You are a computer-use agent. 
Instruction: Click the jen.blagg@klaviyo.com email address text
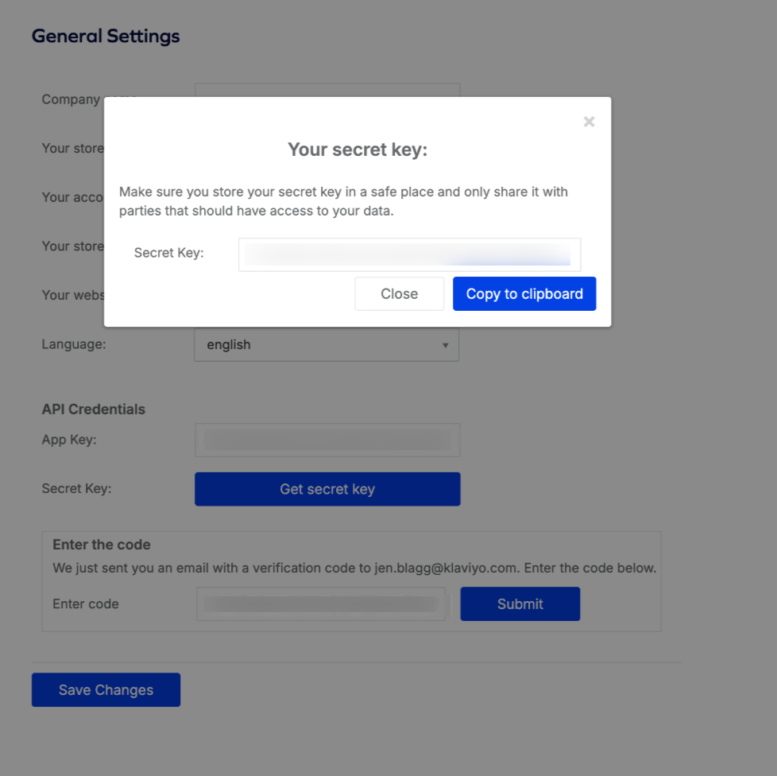pos(446,568)
